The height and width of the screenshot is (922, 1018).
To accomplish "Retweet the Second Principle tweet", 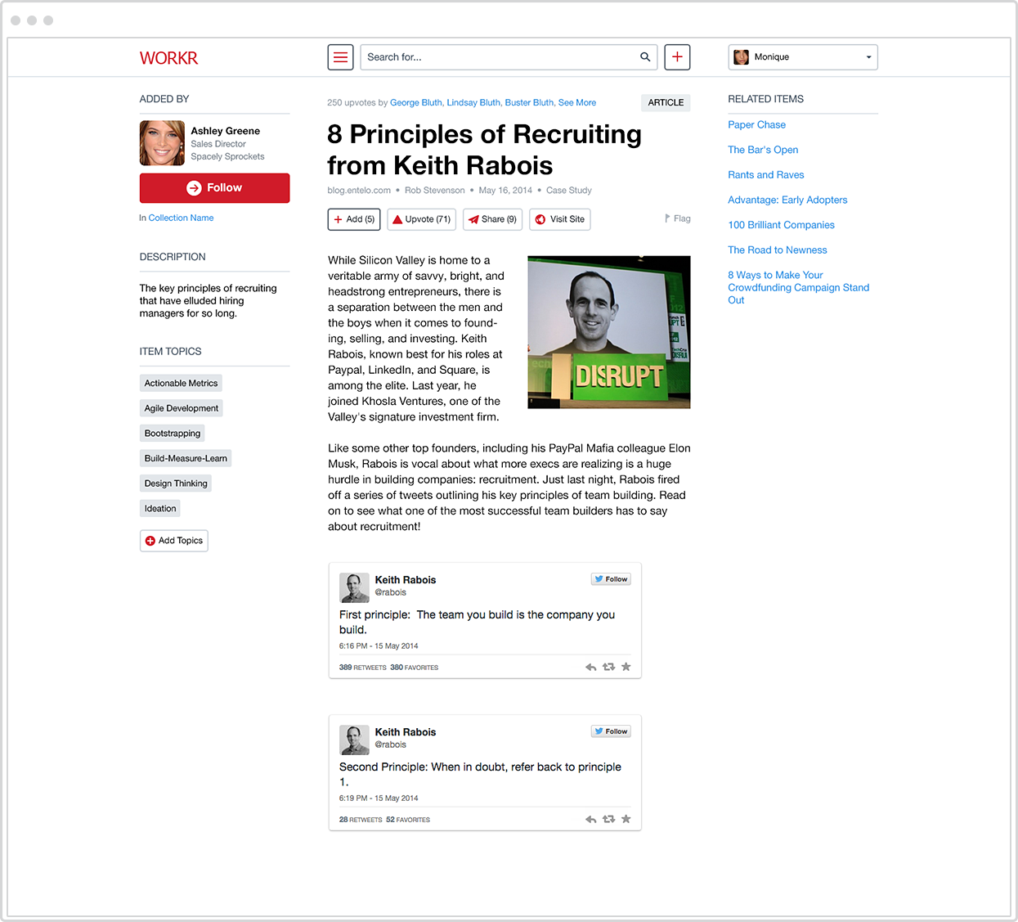I will [608, 820].
